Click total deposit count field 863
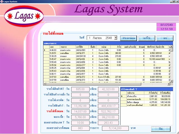The width and height of the screenshot is (179, 134). click(80, 128)
